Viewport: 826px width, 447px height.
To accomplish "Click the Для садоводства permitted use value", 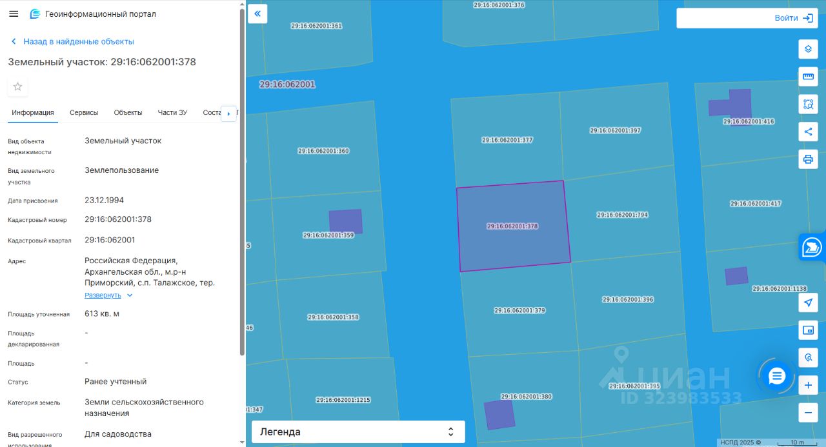I will [x=118, y=434].
